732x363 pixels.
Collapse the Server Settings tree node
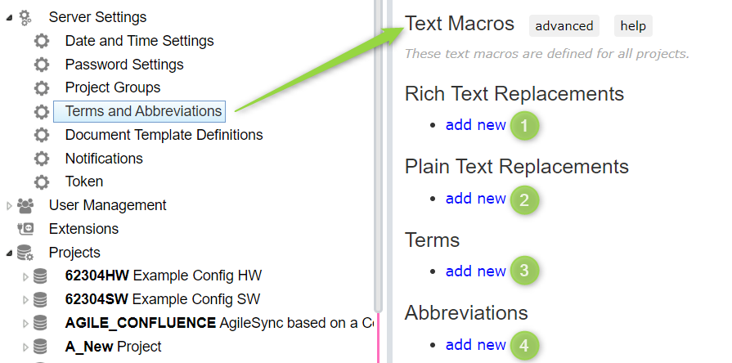pos(9,18)
